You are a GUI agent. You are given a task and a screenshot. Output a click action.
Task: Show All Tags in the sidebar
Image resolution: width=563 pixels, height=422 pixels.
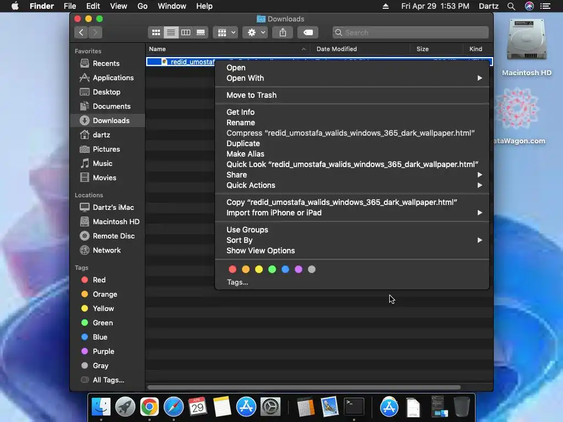coord(108,380)
